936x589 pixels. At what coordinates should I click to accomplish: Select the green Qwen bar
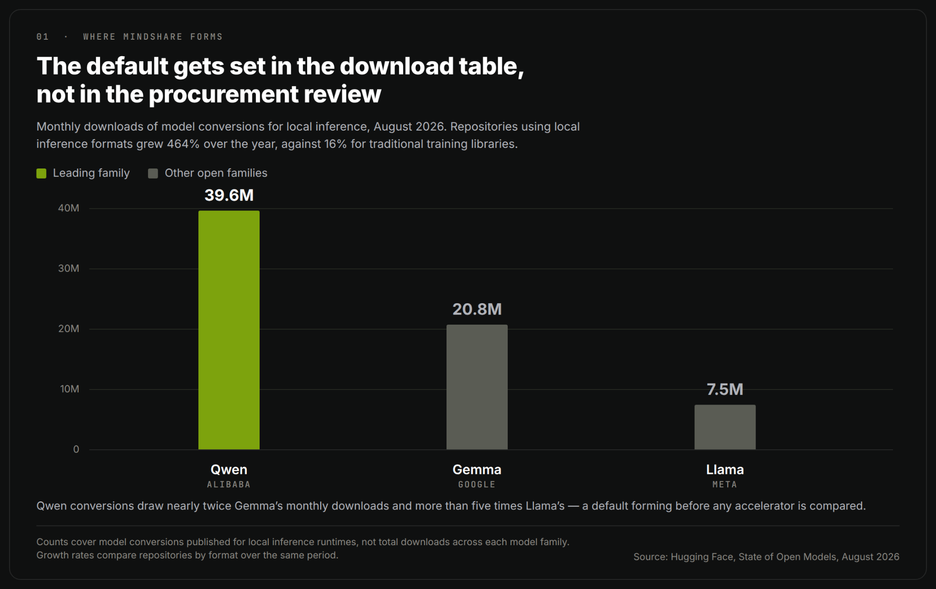pyautogui.click(x=229, y=330)
